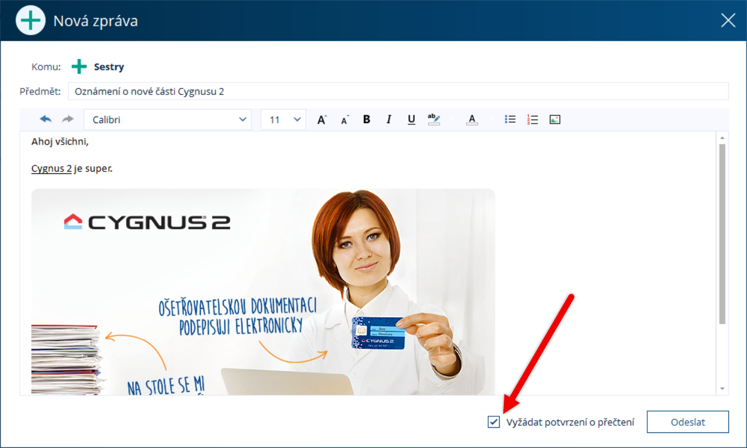Click the scrollbar down arrow in message body

[722, 389]
